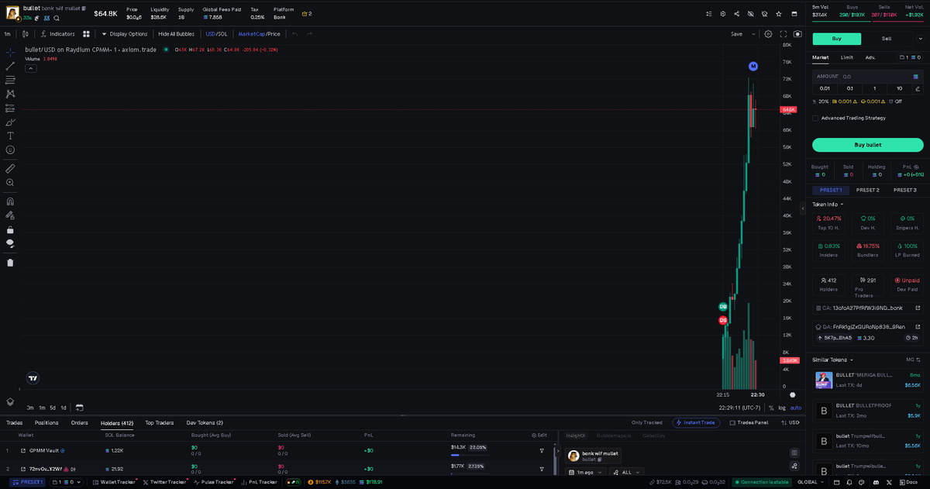Take a chart snapshot with camera icon

(797, 34)
